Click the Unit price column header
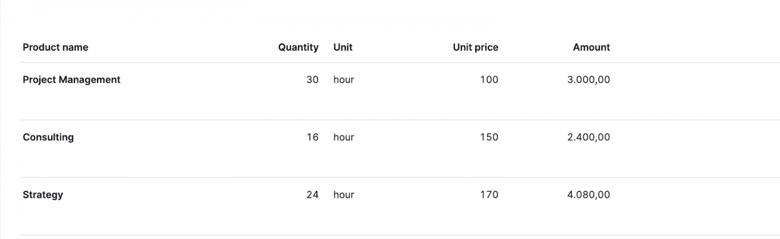The height and width of the screenshot is (239, 780). 475,47
